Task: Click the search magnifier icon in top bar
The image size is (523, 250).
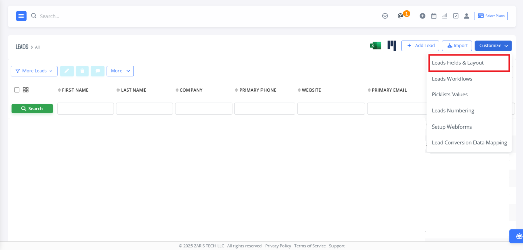Action: (x=34, y=16)
